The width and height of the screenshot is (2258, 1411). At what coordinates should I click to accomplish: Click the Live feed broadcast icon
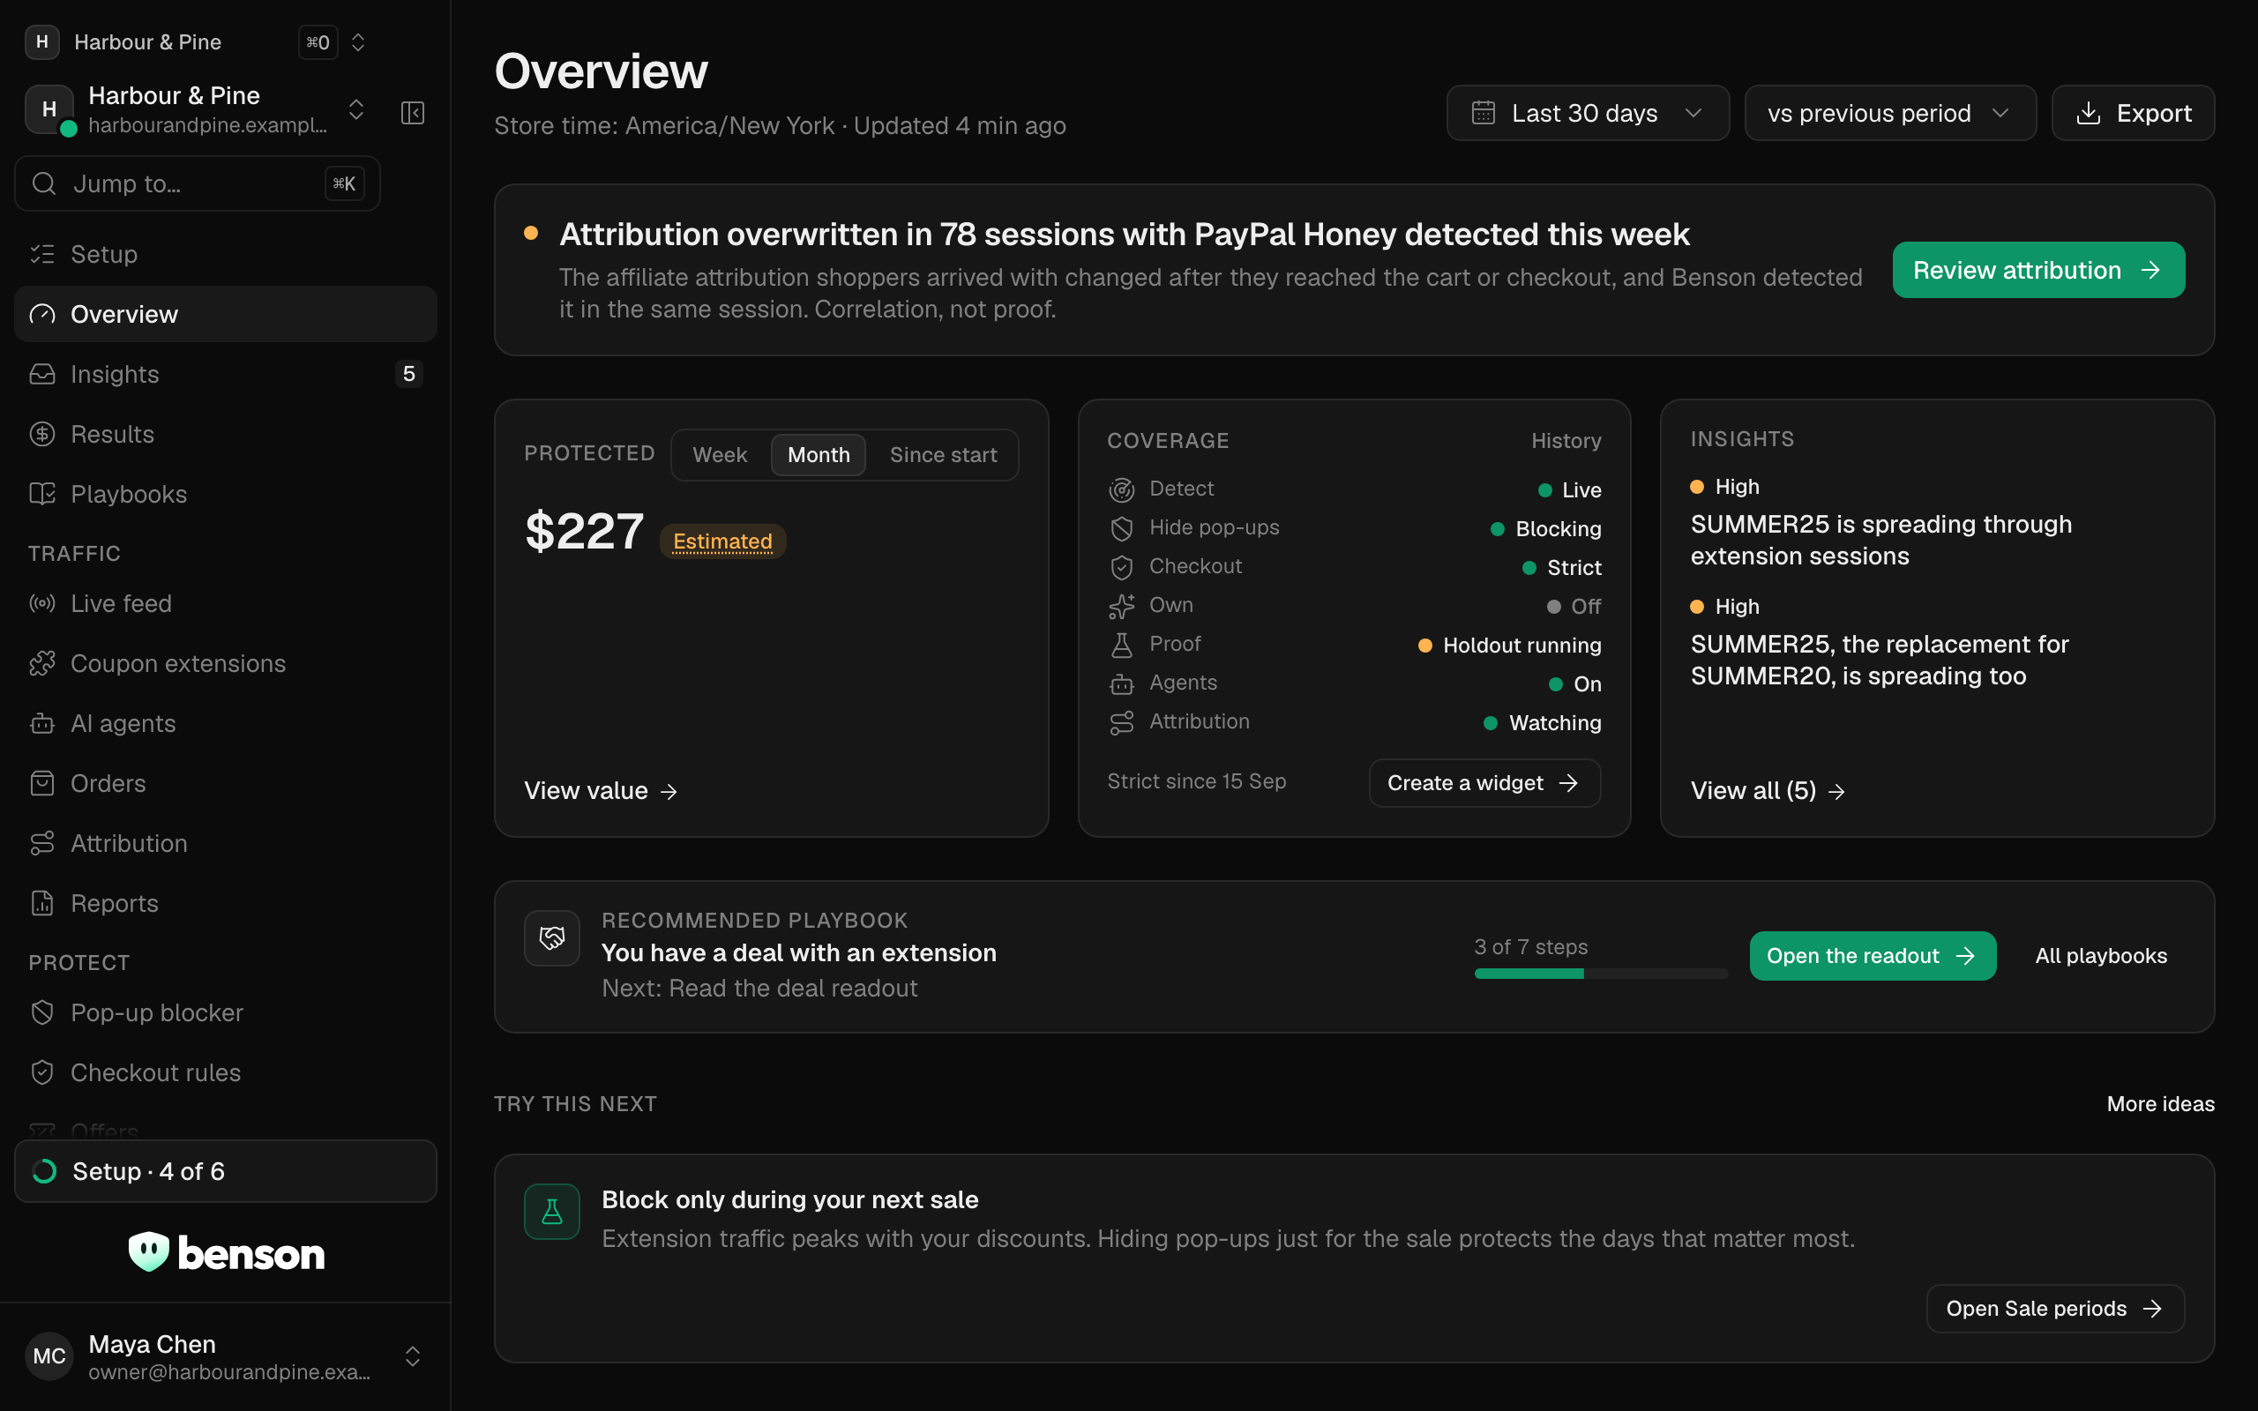click(x=42, y=604)
